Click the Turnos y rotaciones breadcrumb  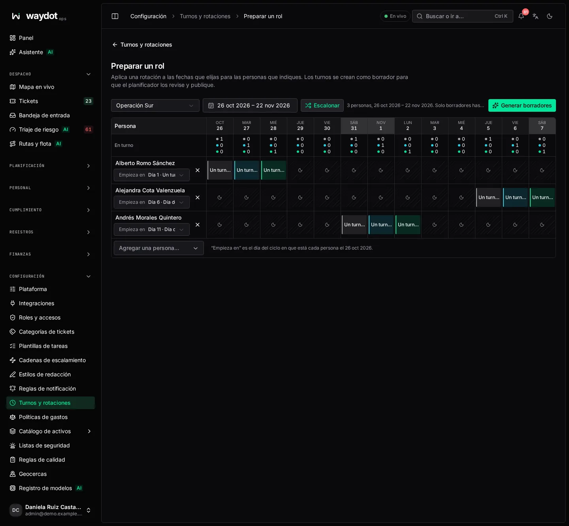205,16
